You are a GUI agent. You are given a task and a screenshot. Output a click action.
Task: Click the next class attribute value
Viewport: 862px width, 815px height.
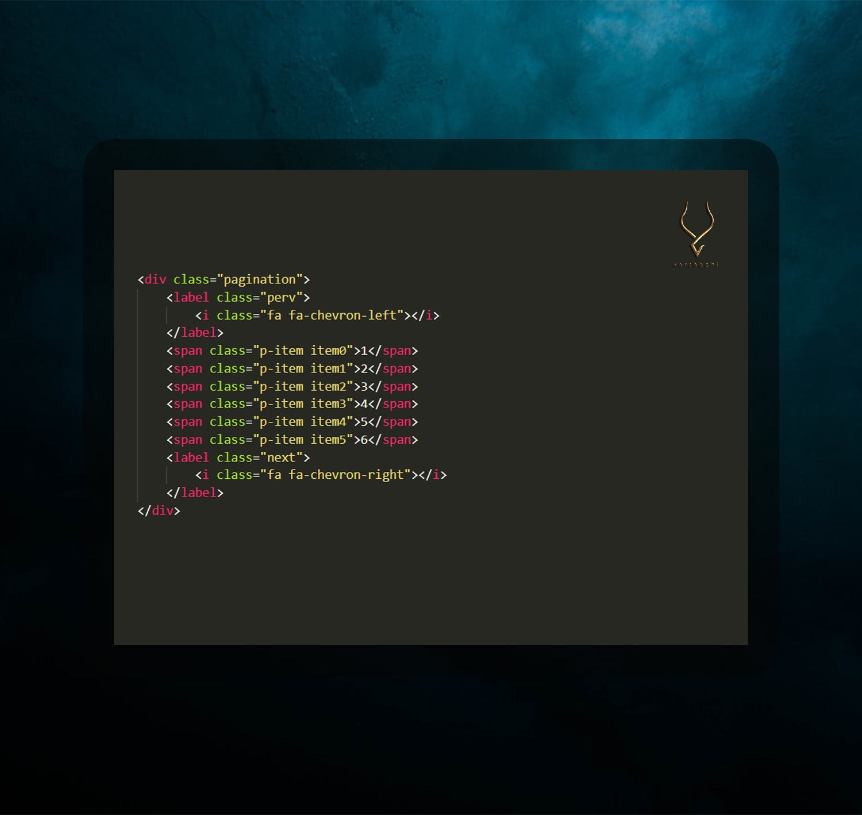click(283, 457)
